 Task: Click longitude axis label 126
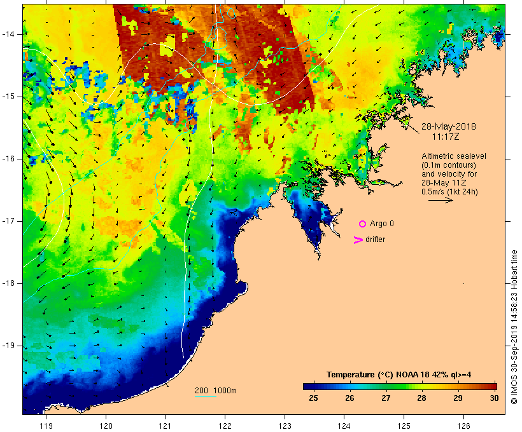click(x=463, y=426)
